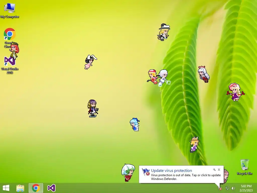The height and width of the screenshot is (193, 257).
Task: Click the virus protection out-of-date message text
Action: pos(186,177)
